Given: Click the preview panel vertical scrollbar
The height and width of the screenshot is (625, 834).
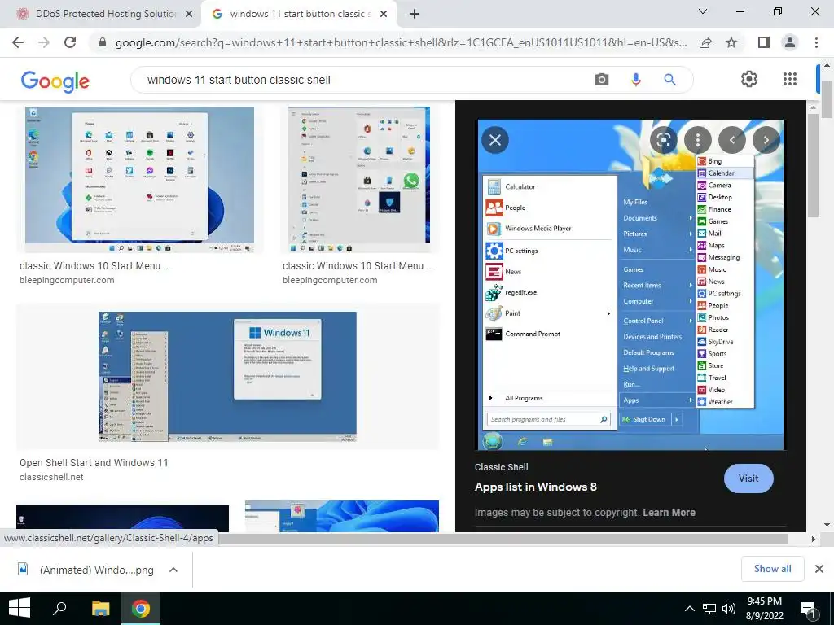Looking at the screenshot, I should pos(813,164).
